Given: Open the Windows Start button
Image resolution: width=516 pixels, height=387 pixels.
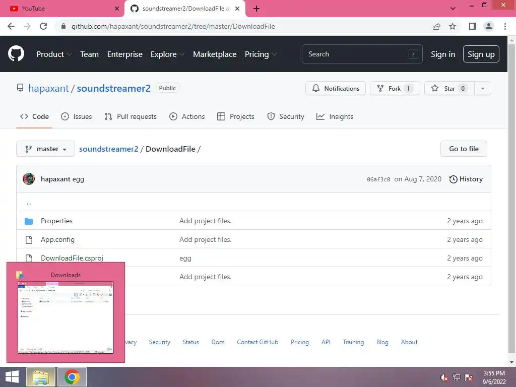Looking at the screenshot, I should pyautogui.click(x=12, y=377).
